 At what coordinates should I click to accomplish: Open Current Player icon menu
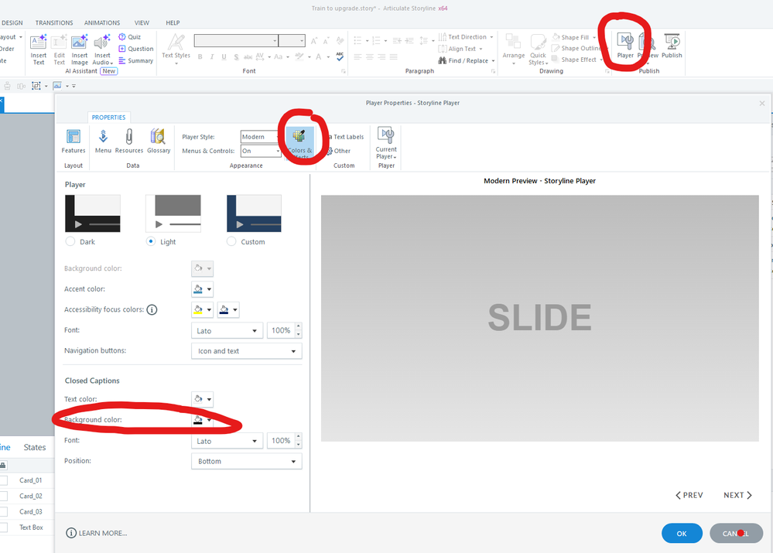coord(386,142)
